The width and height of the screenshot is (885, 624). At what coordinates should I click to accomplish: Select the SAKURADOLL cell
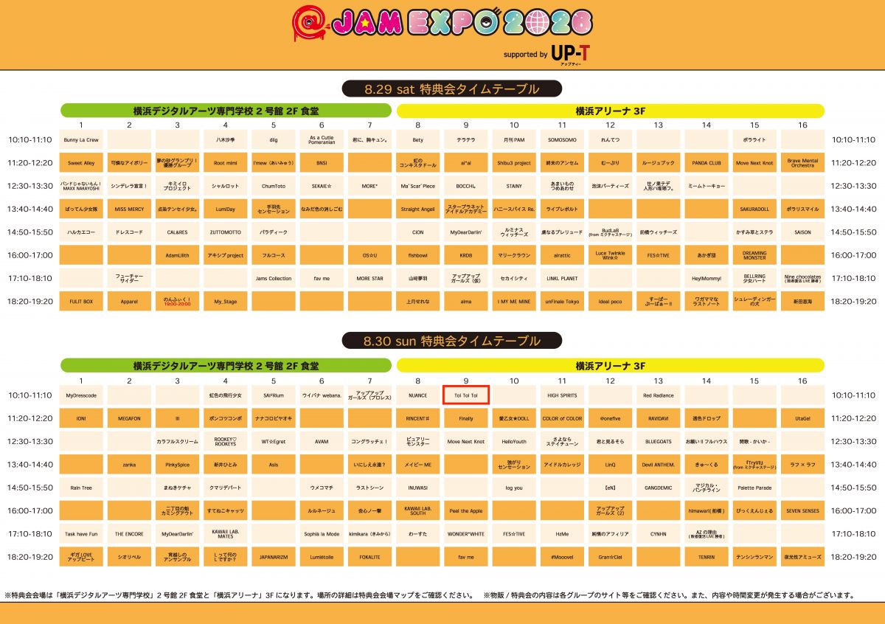click(754, 209)
